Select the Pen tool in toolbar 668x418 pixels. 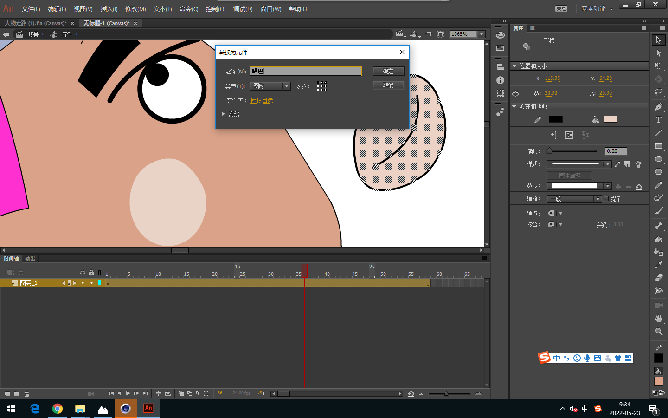tap(658, 107)
